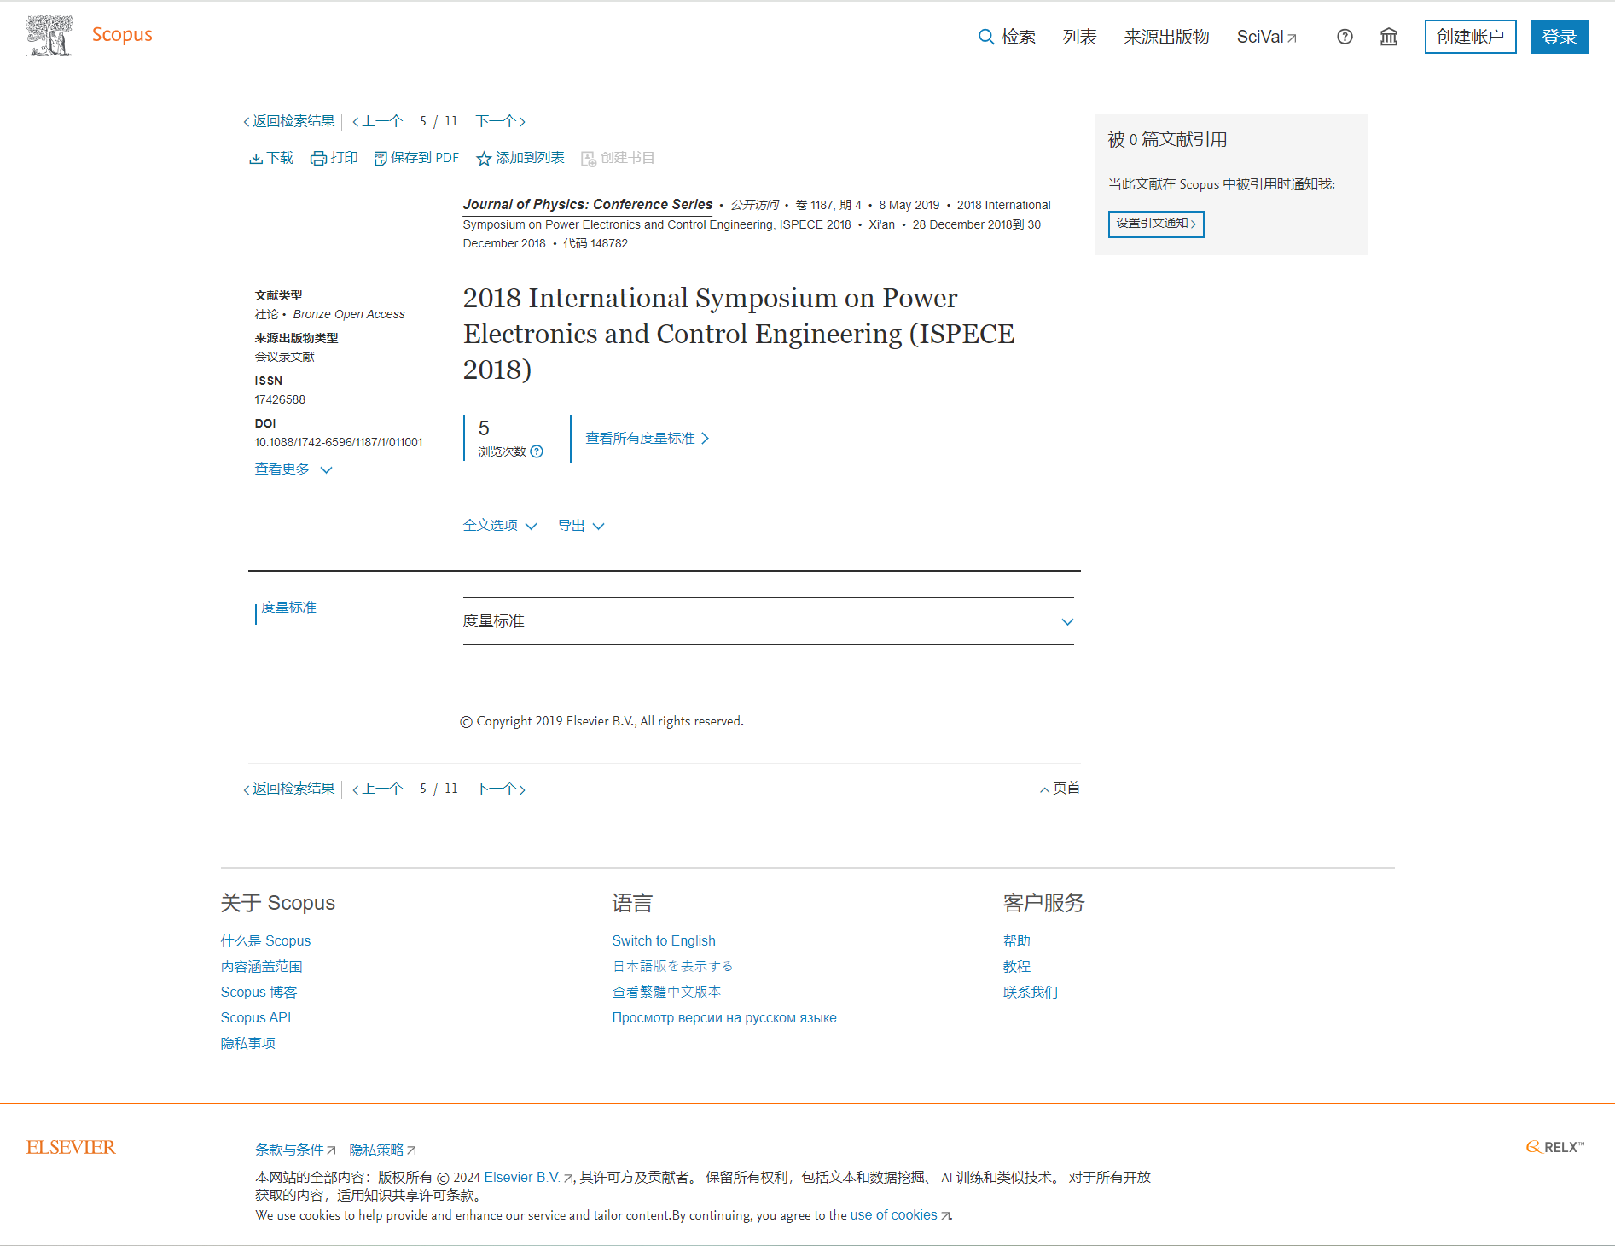Click the RELX footer logo

click(x=1555, y=1147)
